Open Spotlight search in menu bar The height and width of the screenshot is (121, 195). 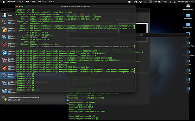click(170, 2)
